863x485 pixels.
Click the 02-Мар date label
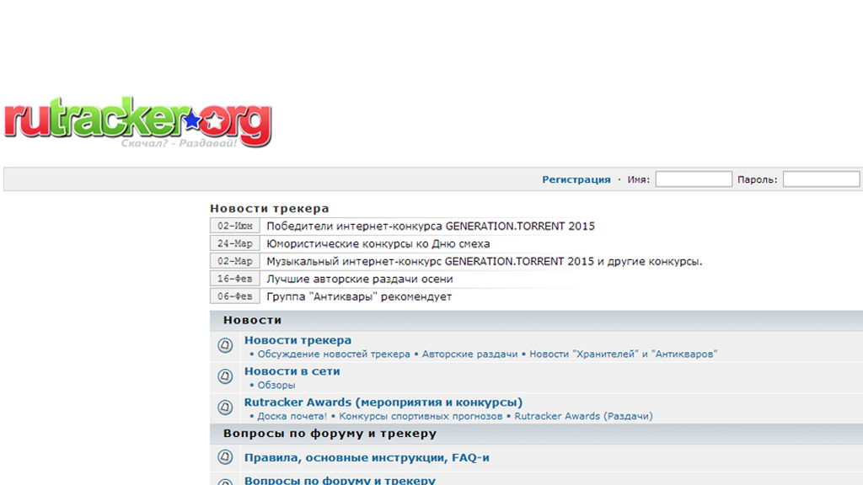coord(235,261)
